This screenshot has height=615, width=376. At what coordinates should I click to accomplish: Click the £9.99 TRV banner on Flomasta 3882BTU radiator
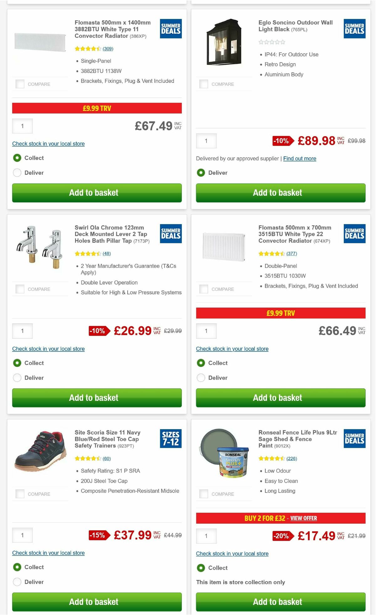97,108
